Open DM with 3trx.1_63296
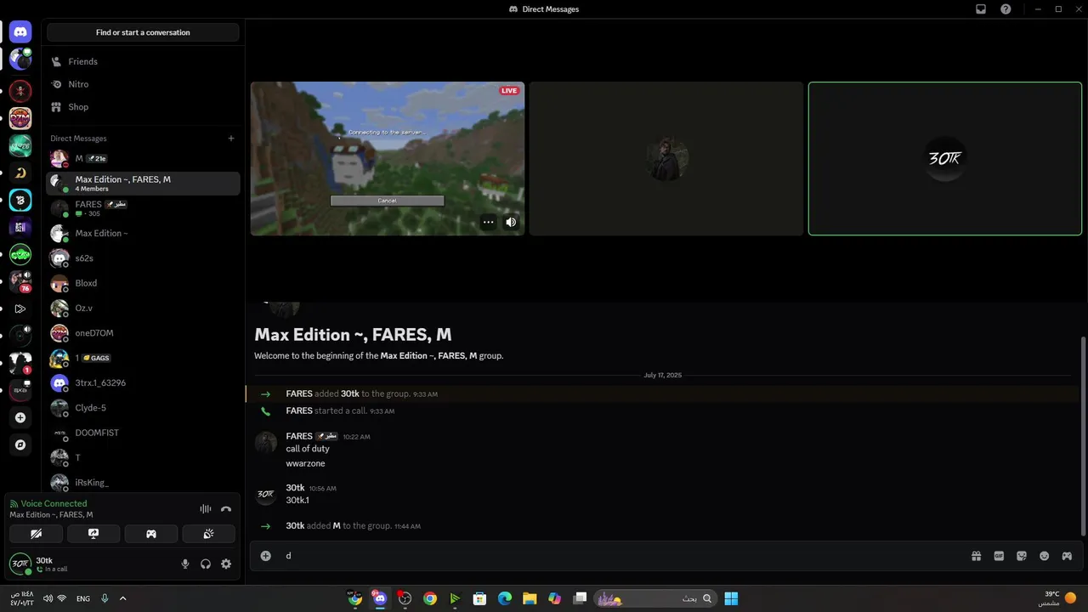Image resolution: width=1088 pixels, height=612 pixels. pyautogui.click(x=143, y=382)
